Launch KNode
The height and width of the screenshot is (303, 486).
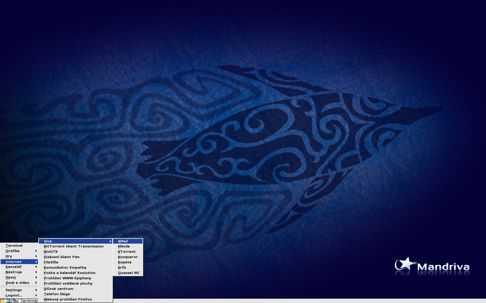pos(128,246)
